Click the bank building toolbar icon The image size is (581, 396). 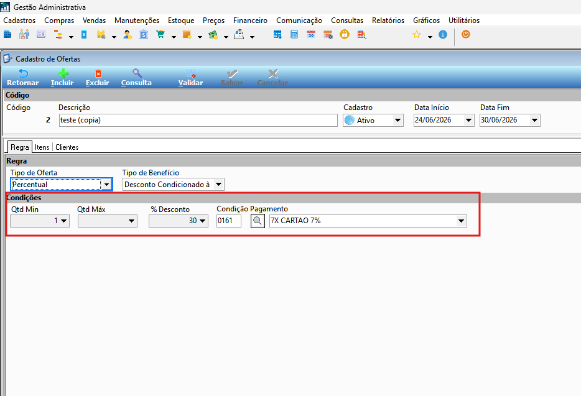point(144,35)
